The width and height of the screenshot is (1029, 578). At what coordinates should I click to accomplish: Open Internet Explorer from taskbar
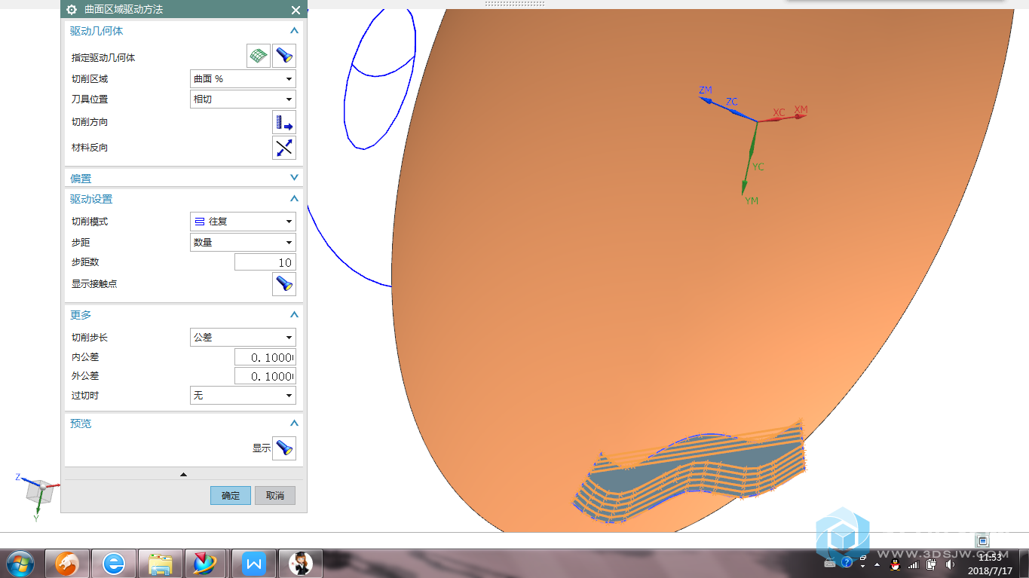[114, 563]
